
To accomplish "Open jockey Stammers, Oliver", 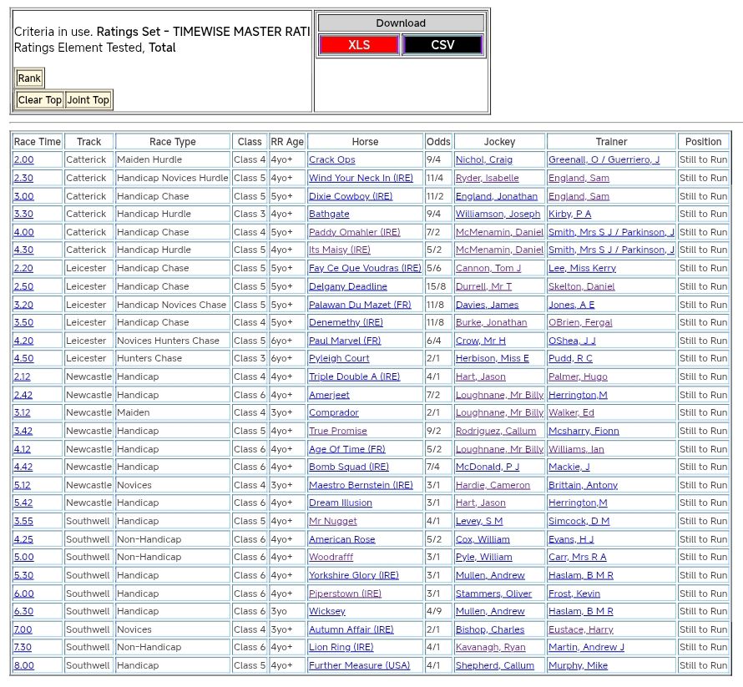I will pyautogui.click(x=493, y=594).
